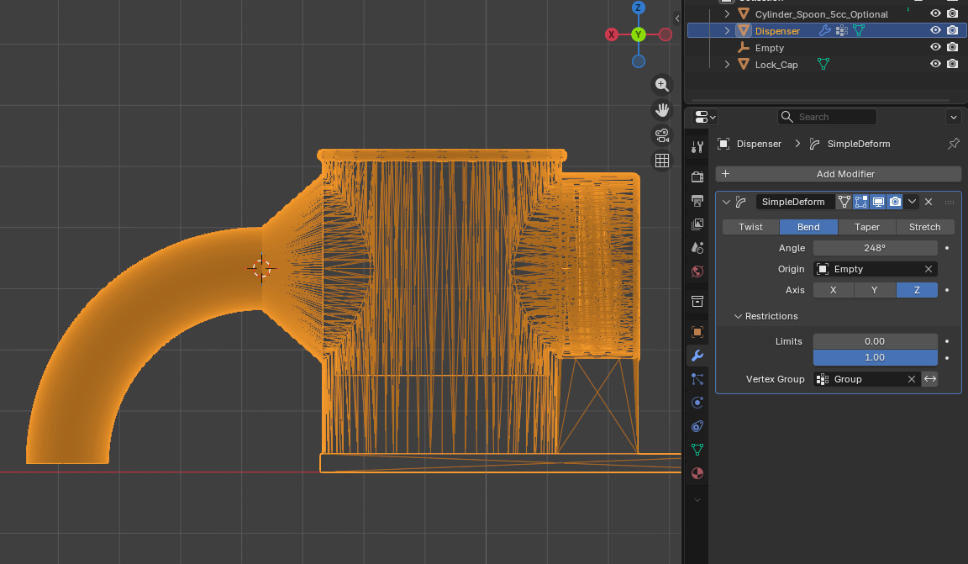The height and width of the screenshot is (564, 968).
Task: Open the Collection properties tab
Action: [x=697, y=302]
